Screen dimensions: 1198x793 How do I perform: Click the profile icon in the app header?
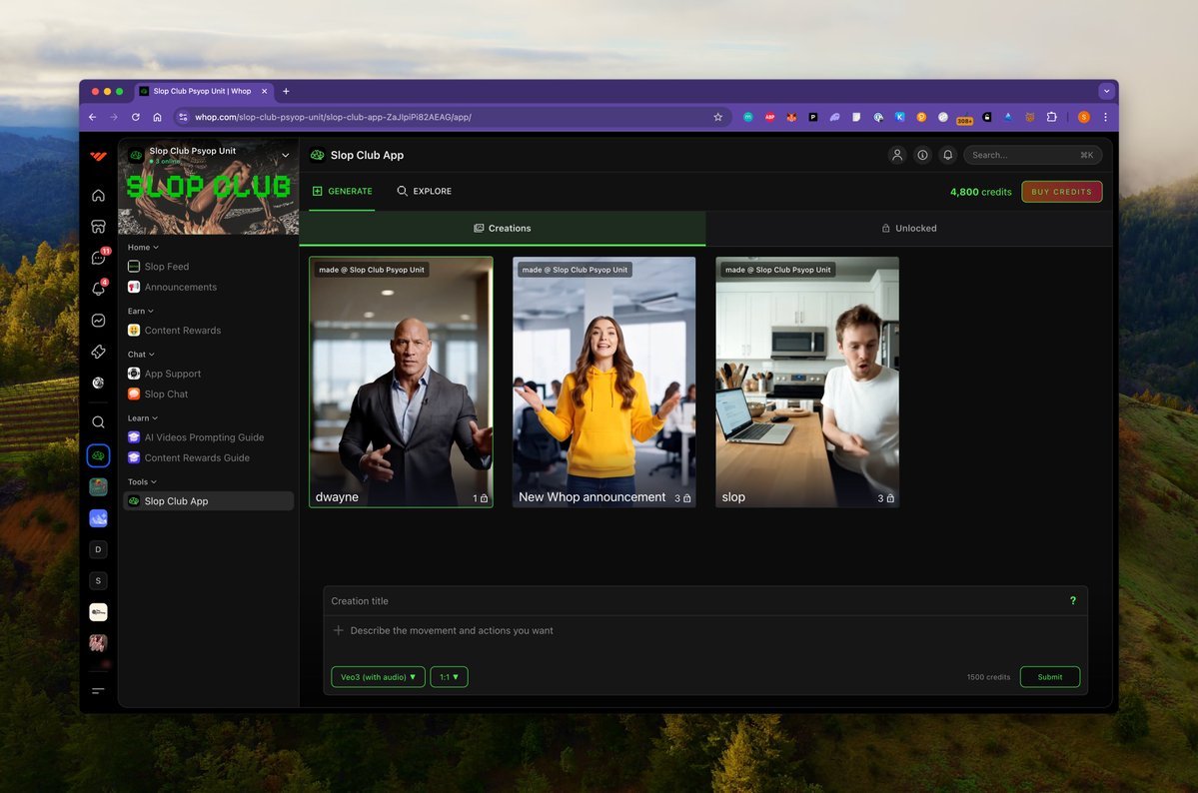point(897,155)
